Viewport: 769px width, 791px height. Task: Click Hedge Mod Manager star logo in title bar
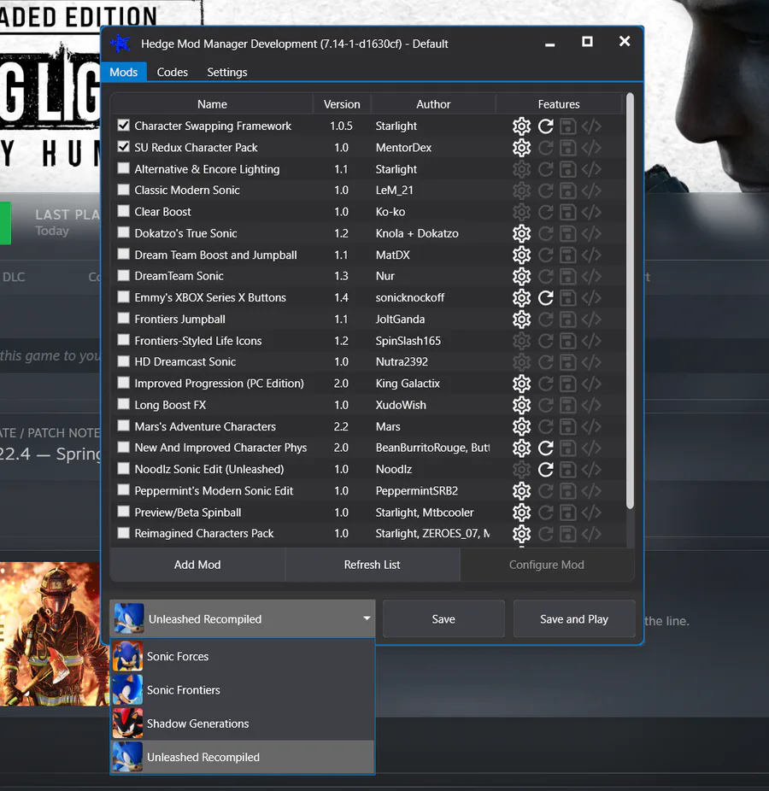coord(120,44)
